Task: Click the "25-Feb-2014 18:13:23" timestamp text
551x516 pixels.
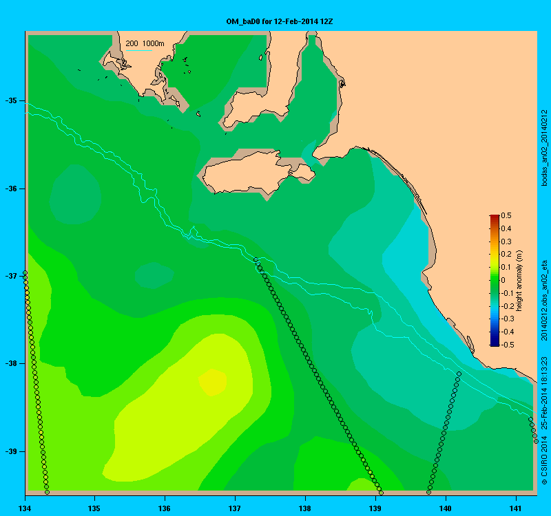Action: [x=544, y=393]
